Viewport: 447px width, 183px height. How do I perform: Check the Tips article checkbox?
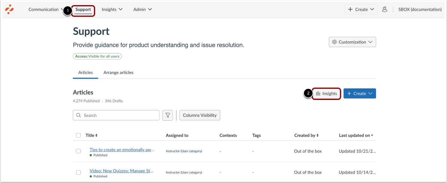coord(78,151)
